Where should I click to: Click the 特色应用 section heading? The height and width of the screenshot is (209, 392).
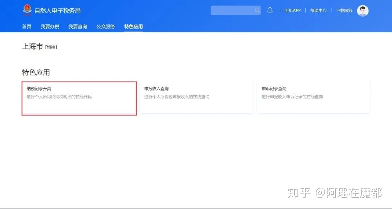pyautogui.click(x=36, y=72)
